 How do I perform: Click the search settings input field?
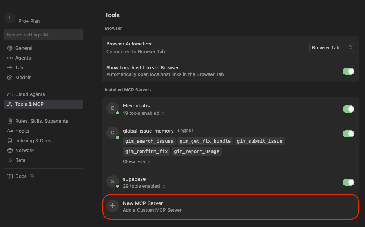click(43, 35)
